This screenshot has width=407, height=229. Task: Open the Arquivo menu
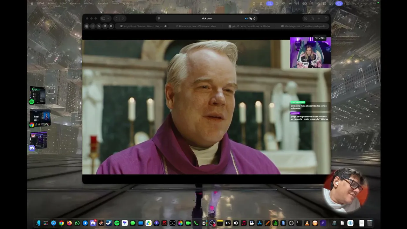pos(52,3)
